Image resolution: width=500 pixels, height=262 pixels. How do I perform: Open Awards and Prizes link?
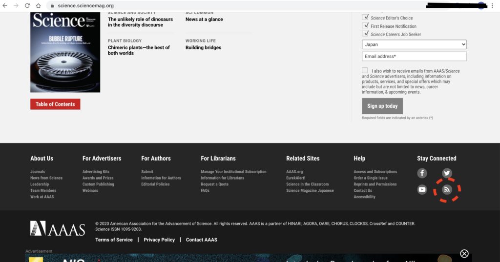point(98,178)
